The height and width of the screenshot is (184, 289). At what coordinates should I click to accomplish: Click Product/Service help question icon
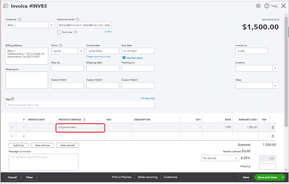point(84,119)
